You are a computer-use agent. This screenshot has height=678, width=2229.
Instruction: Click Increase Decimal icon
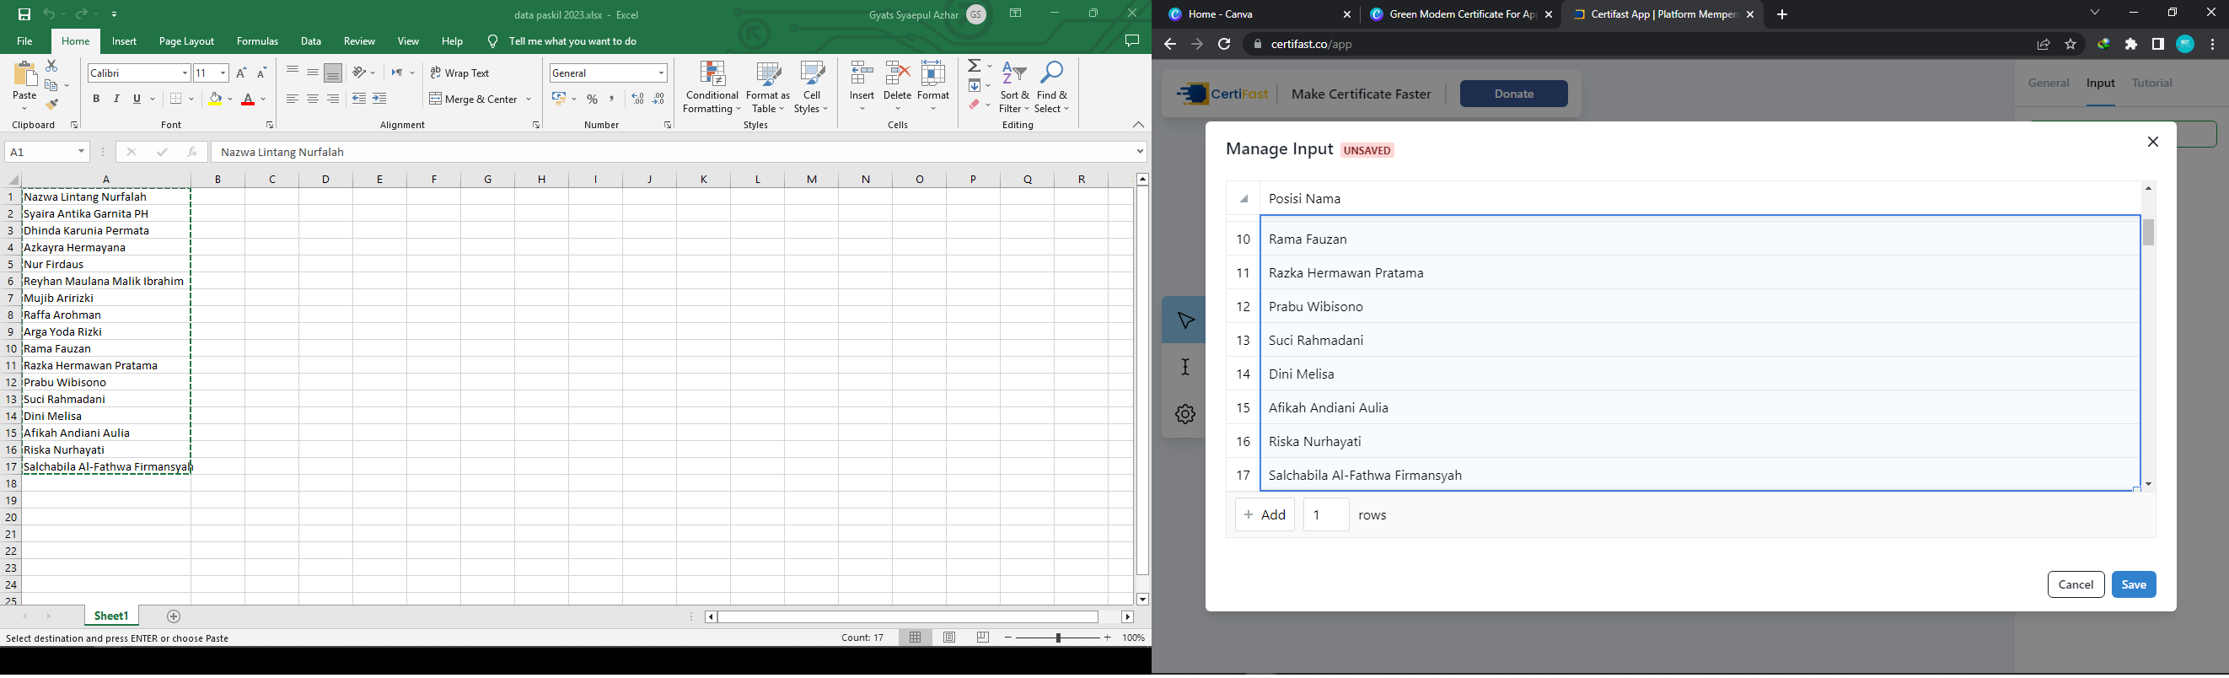pos(638,100)
